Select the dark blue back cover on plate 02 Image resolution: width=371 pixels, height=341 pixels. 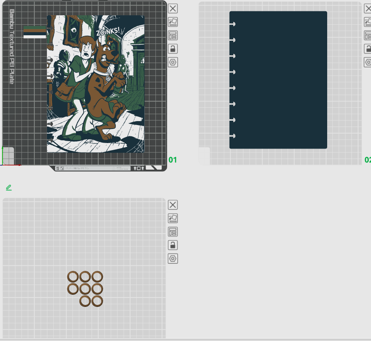pyautogui.click(x=278, y=80)
